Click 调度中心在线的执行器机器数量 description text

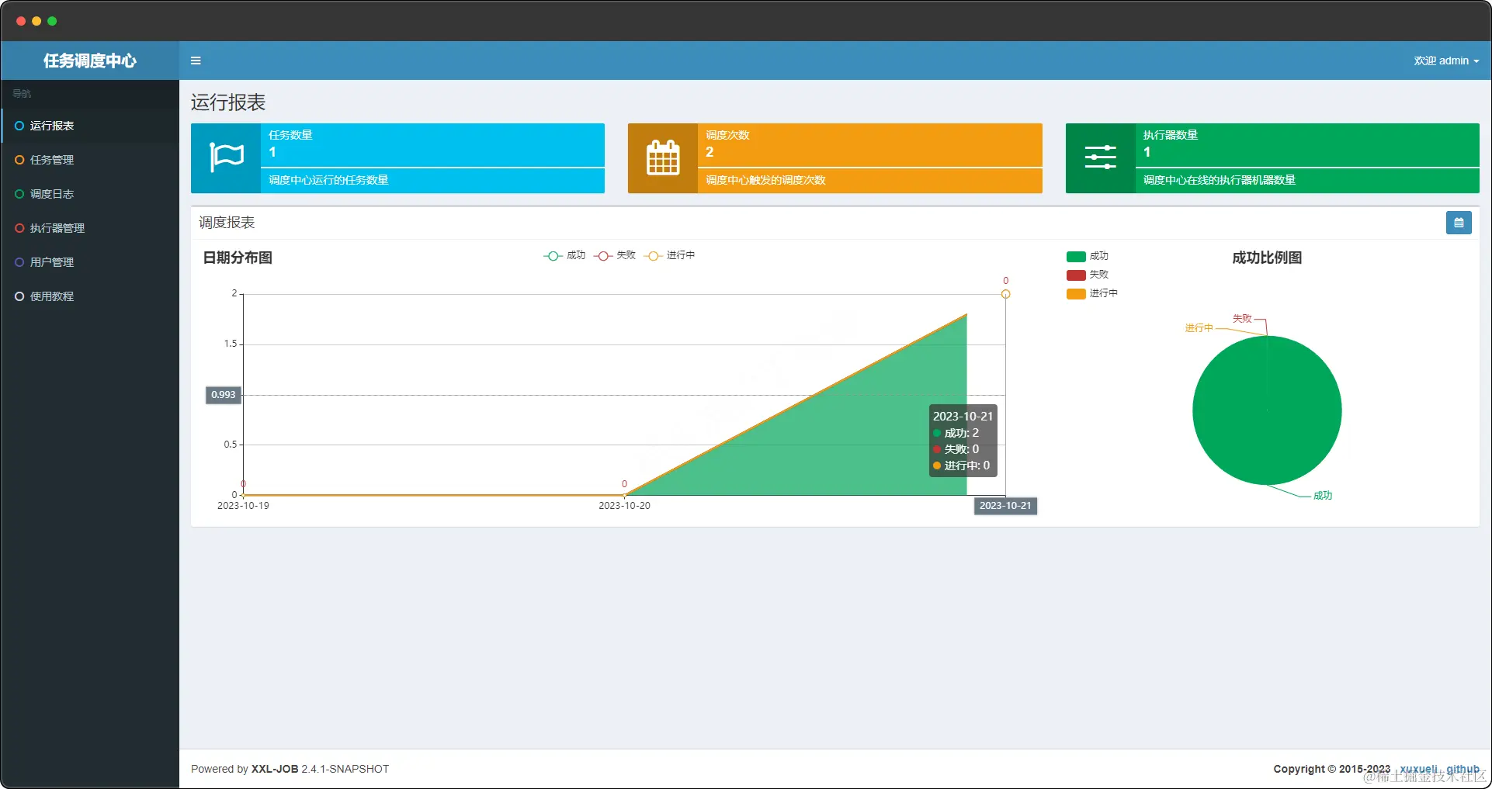pyautogui.click(x=1219, y=180)
